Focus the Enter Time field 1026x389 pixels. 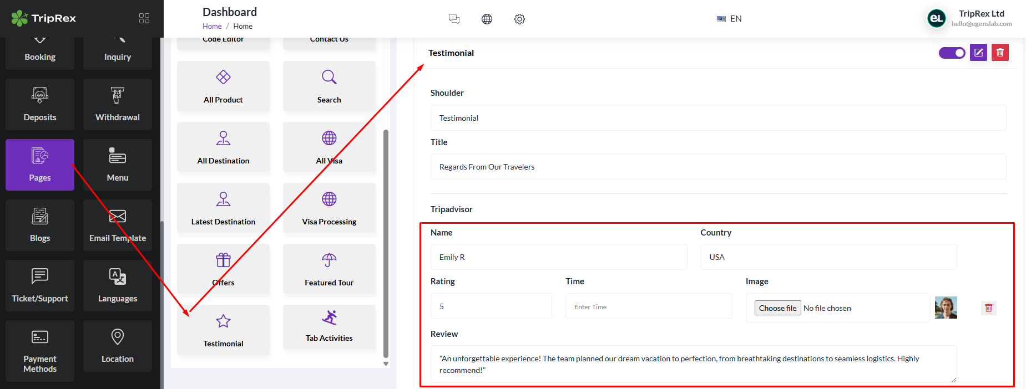[x=648, y=306]
